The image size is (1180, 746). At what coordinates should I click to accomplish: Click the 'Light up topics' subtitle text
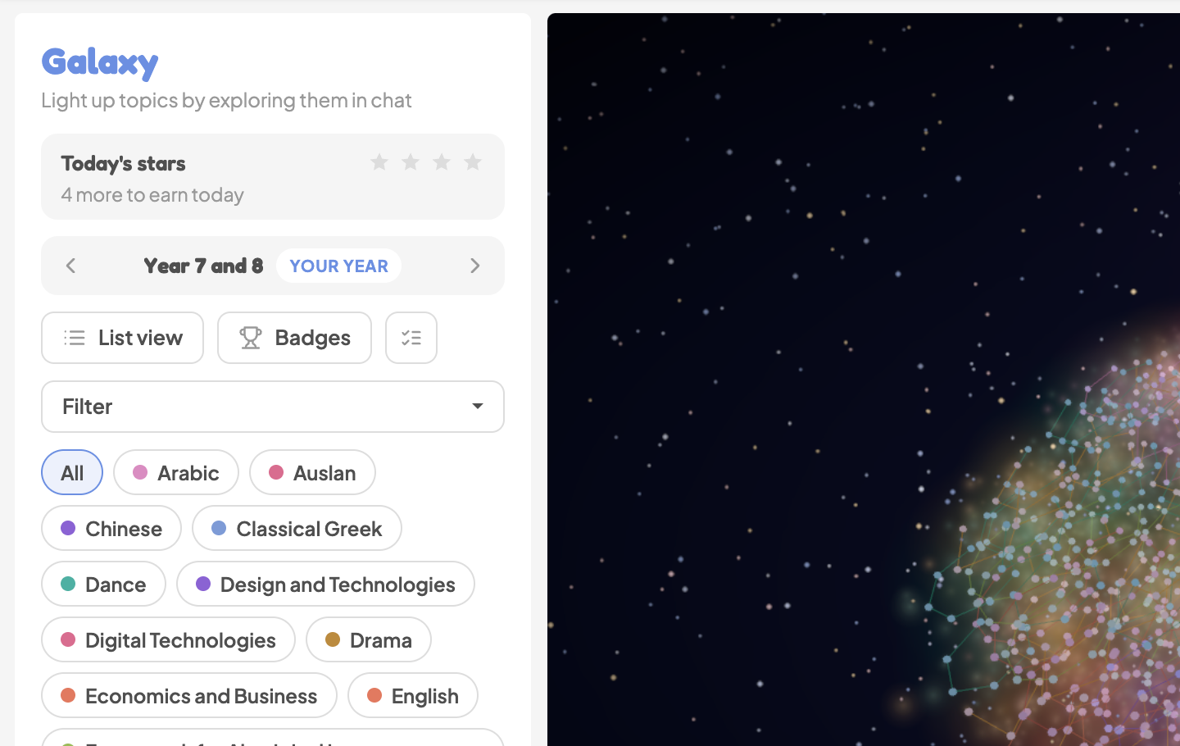pyautogui.click(x=226, y=100)
